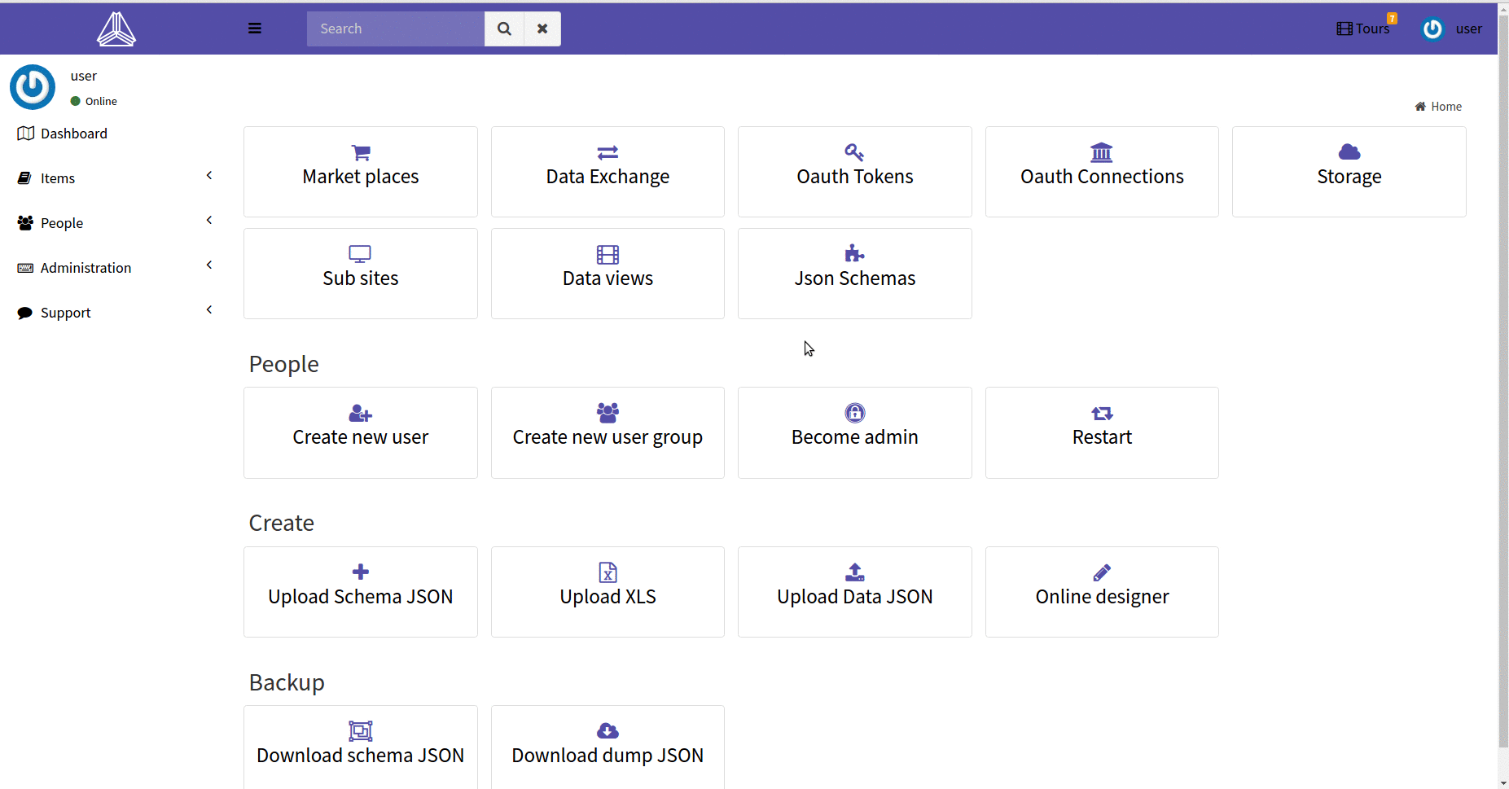Select the Restart card
Screen dimensions: 1509x789
click(1102, 432)
